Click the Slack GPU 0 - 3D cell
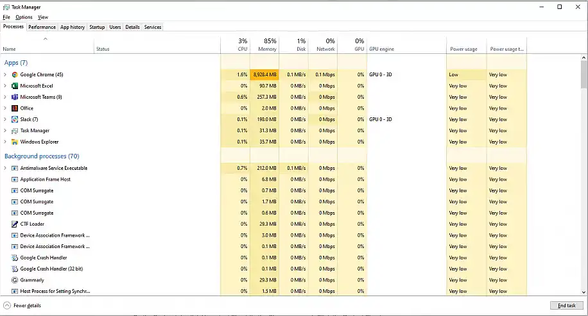The height and width of the screenshot is (316, 588). (x=380, y=119)
